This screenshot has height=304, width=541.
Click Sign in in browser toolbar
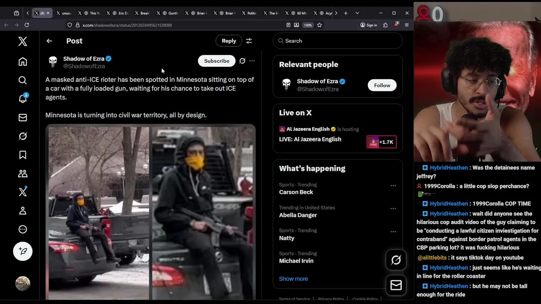point(369,25)
